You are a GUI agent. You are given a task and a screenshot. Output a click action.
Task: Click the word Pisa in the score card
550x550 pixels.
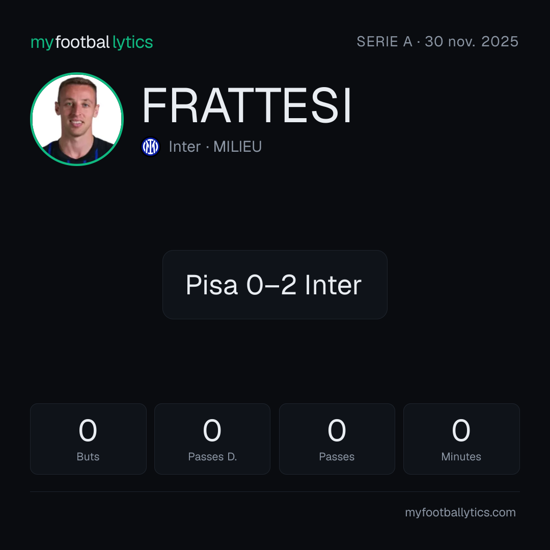click(212, 285)
